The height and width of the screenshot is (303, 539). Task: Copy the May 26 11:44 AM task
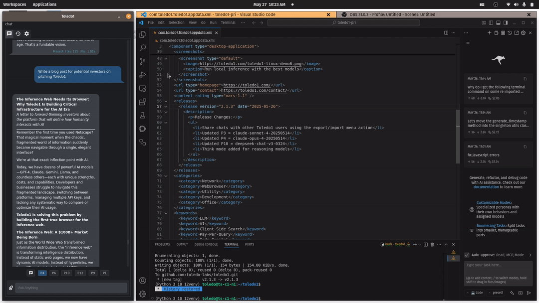pos(525,79)
